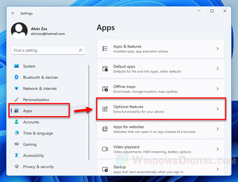Click the Accounts person icon

[16, 122]
